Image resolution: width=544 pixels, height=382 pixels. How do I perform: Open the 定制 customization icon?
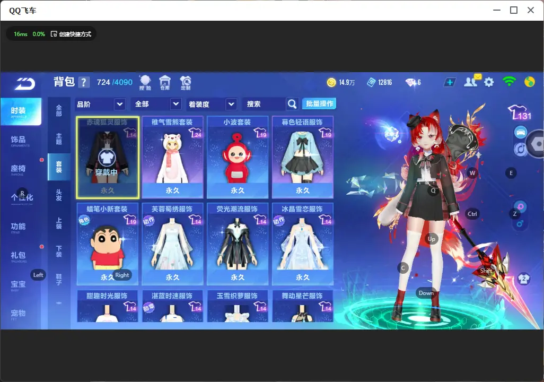point(186,83)
